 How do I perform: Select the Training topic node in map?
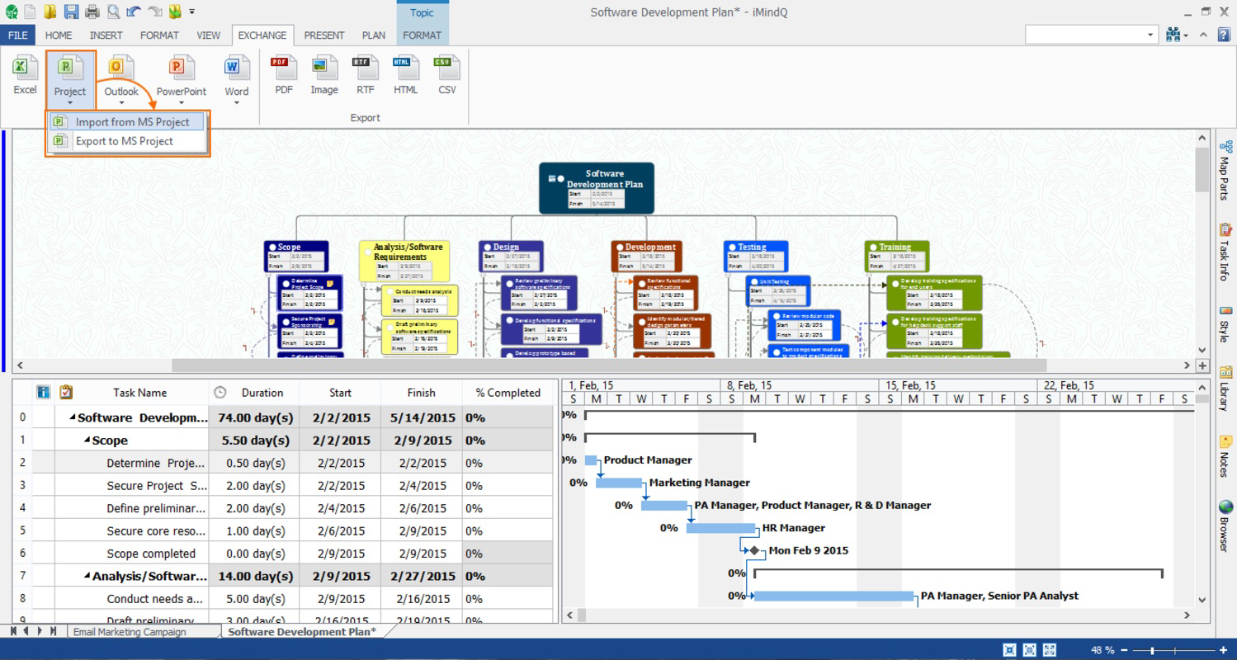coord(897,257)
